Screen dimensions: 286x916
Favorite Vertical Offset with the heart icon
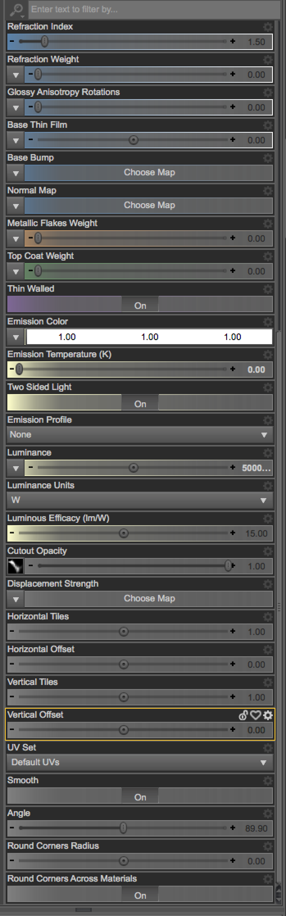pos(256,715)
